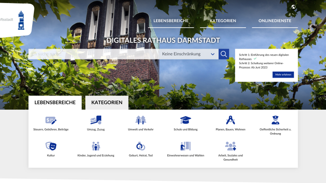Viewport: 326px width, 183px height.
Task: Click the chevron of the search filter dropdown
Action: [x=213, y=54]
